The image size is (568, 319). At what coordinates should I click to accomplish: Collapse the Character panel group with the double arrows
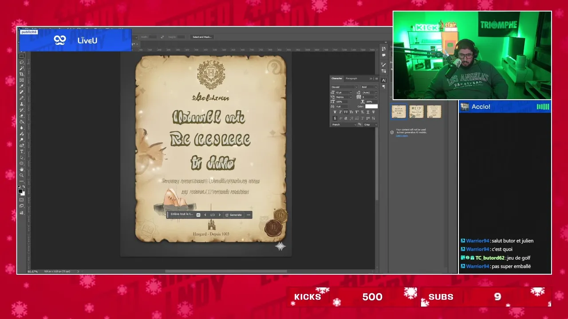[x=371, y=78]
